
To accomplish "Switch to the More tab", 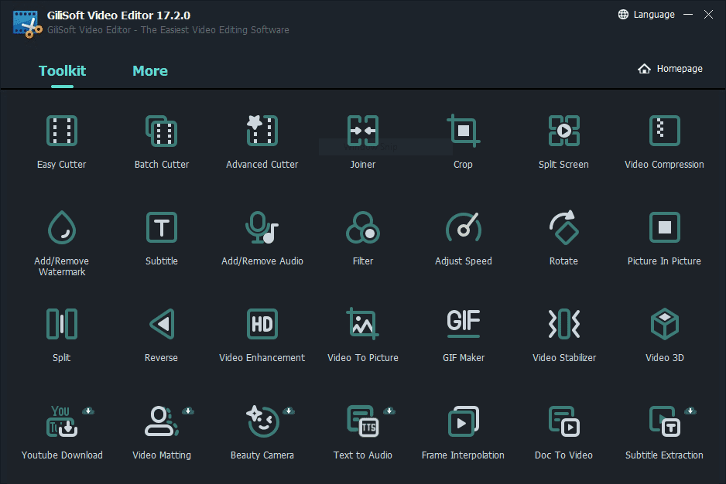I will [x=150, y=71].
